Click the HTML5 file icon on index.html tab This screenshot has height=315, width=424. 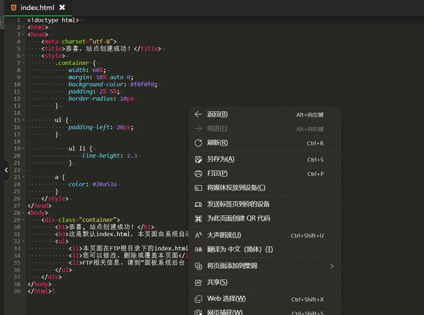14,7
